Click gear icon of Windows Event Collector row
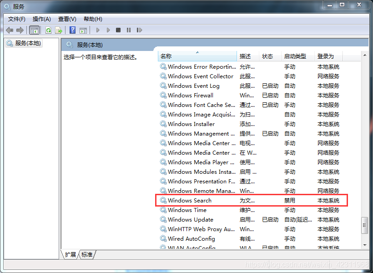Image resolution: width=373 pixels, height=273 pixels. tap(163, 76)
